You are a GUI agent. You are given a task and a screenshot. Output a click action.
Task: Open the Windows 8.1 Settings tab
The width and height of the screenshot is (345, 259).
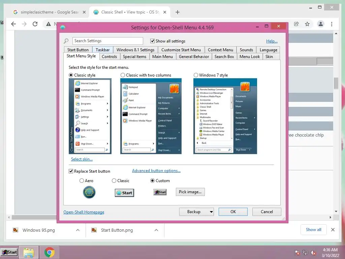click(135, 50)
